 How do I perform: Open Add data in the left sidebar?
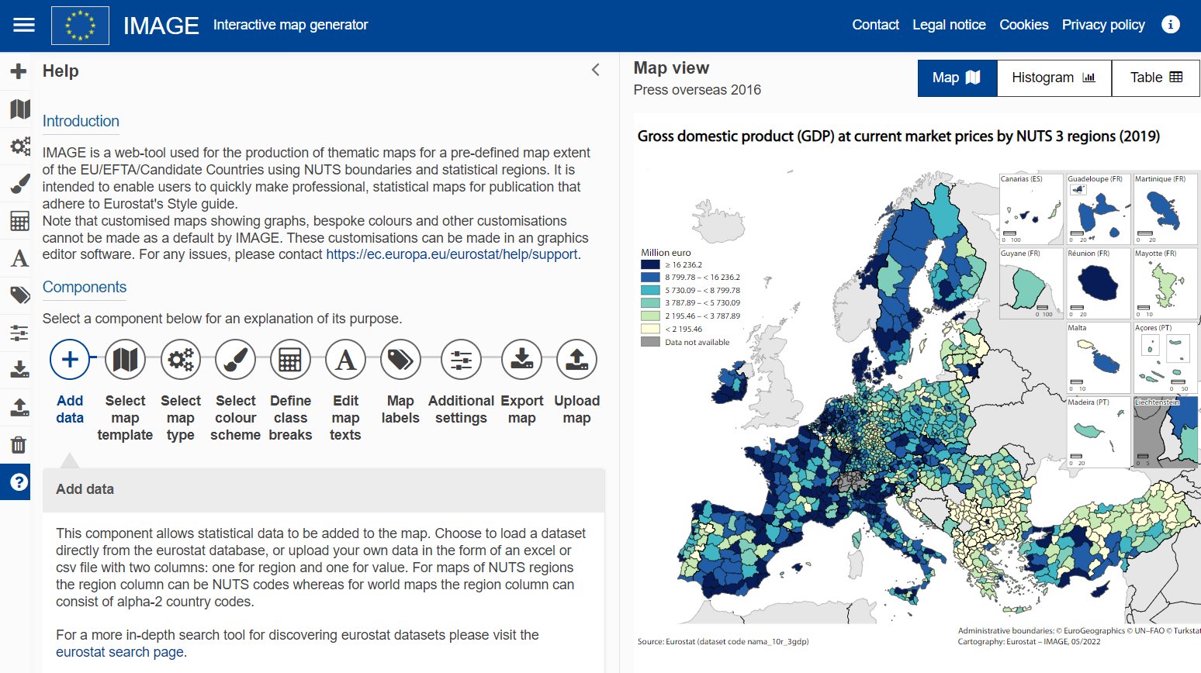point(19,72)
